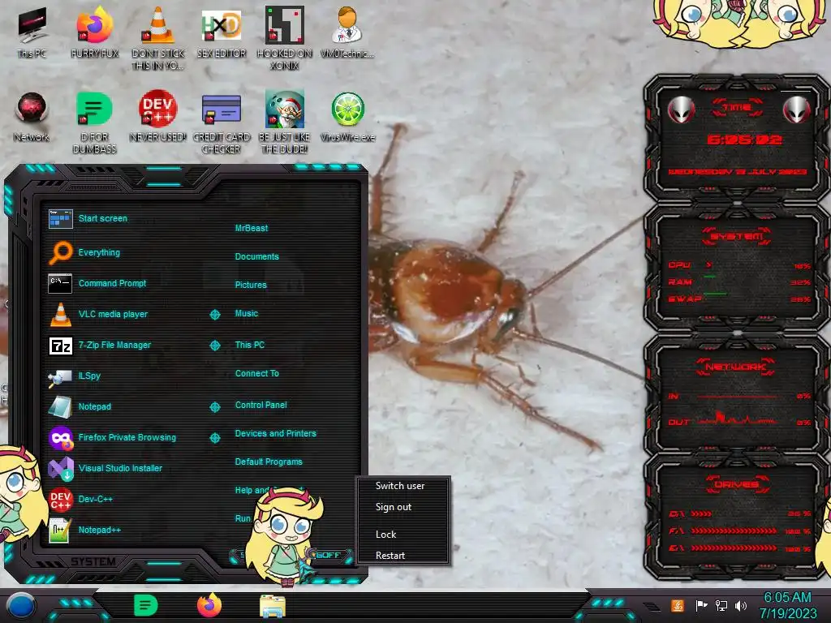Screen dimensions: 831x623
Task: Open Documents from start menu right column
Action: tap(257, 256)
